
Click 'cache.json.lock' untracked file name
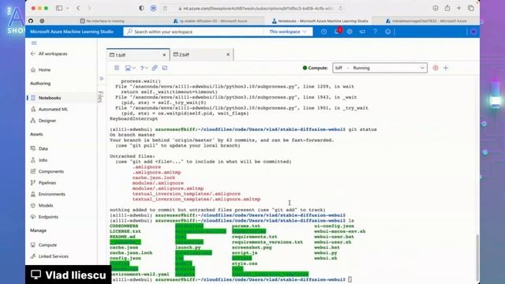154,177
